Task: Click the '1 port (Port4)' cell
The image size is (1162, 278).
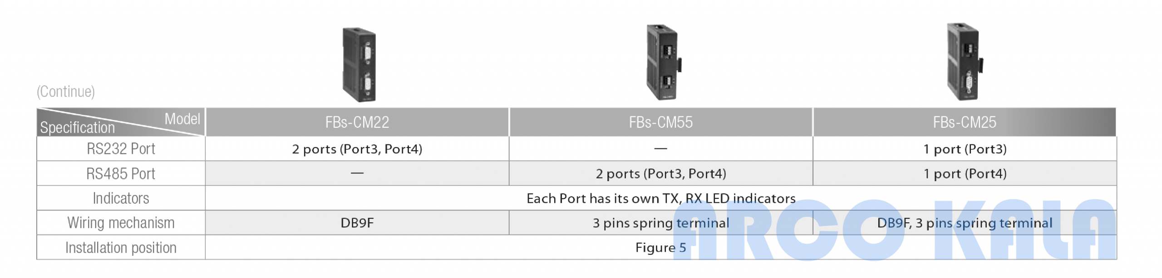Action: pos(965,174)
